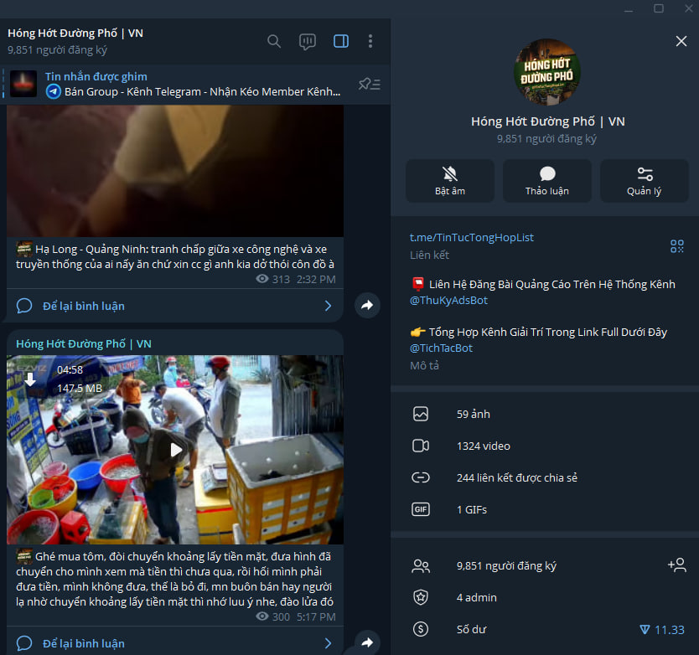Click the shared links chain icon
This screenshot has height=655, width=699.
[421, 477]
